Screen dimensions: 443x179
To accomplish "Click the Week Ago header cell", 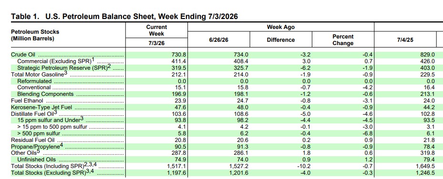I will pos(280,27).
